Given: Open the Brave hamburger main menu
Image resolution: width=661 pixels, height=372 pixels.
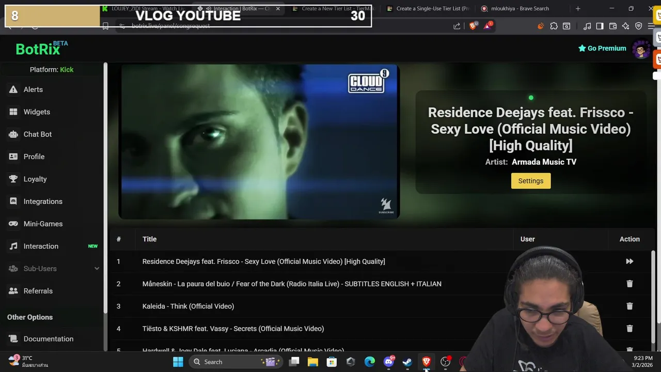Looking at the screenshot, I should coord(651,26).
